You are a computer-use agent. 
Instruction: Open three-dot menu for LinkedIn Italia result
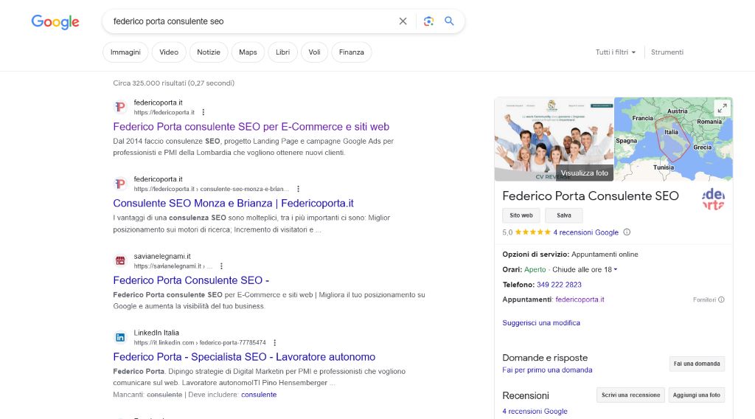pos(275,342)
